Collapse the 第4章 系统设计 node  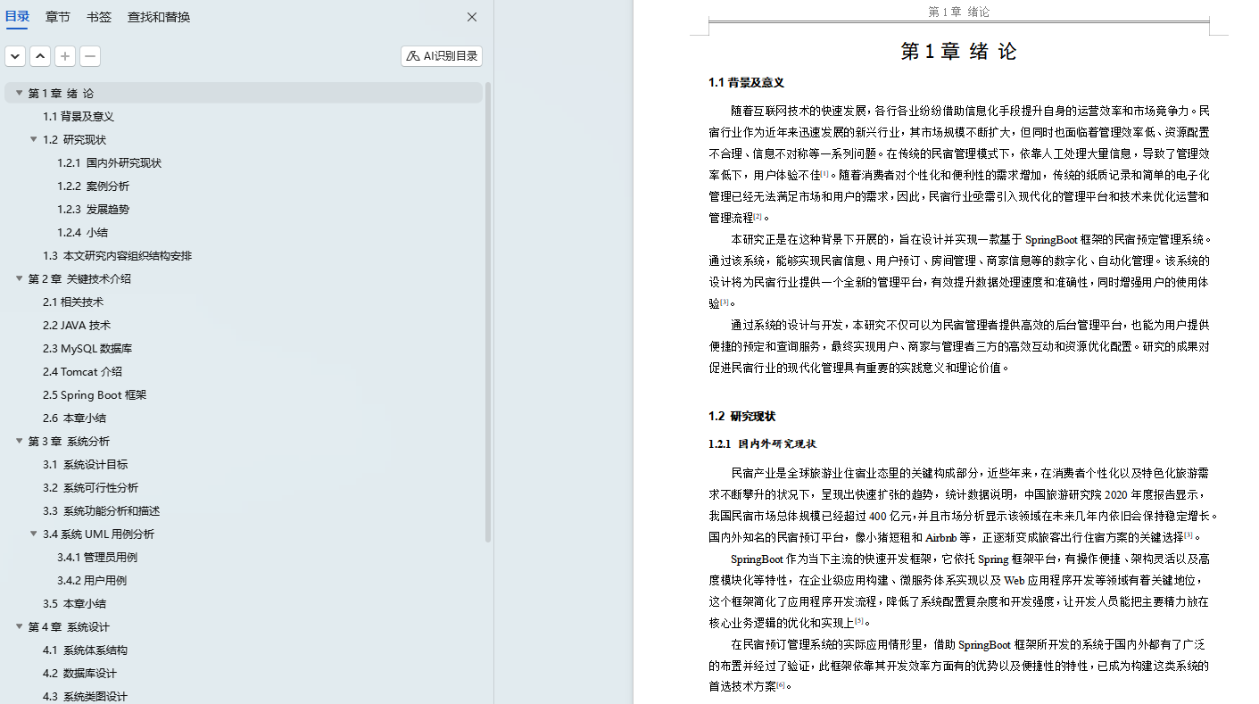(x=19, y=626)
